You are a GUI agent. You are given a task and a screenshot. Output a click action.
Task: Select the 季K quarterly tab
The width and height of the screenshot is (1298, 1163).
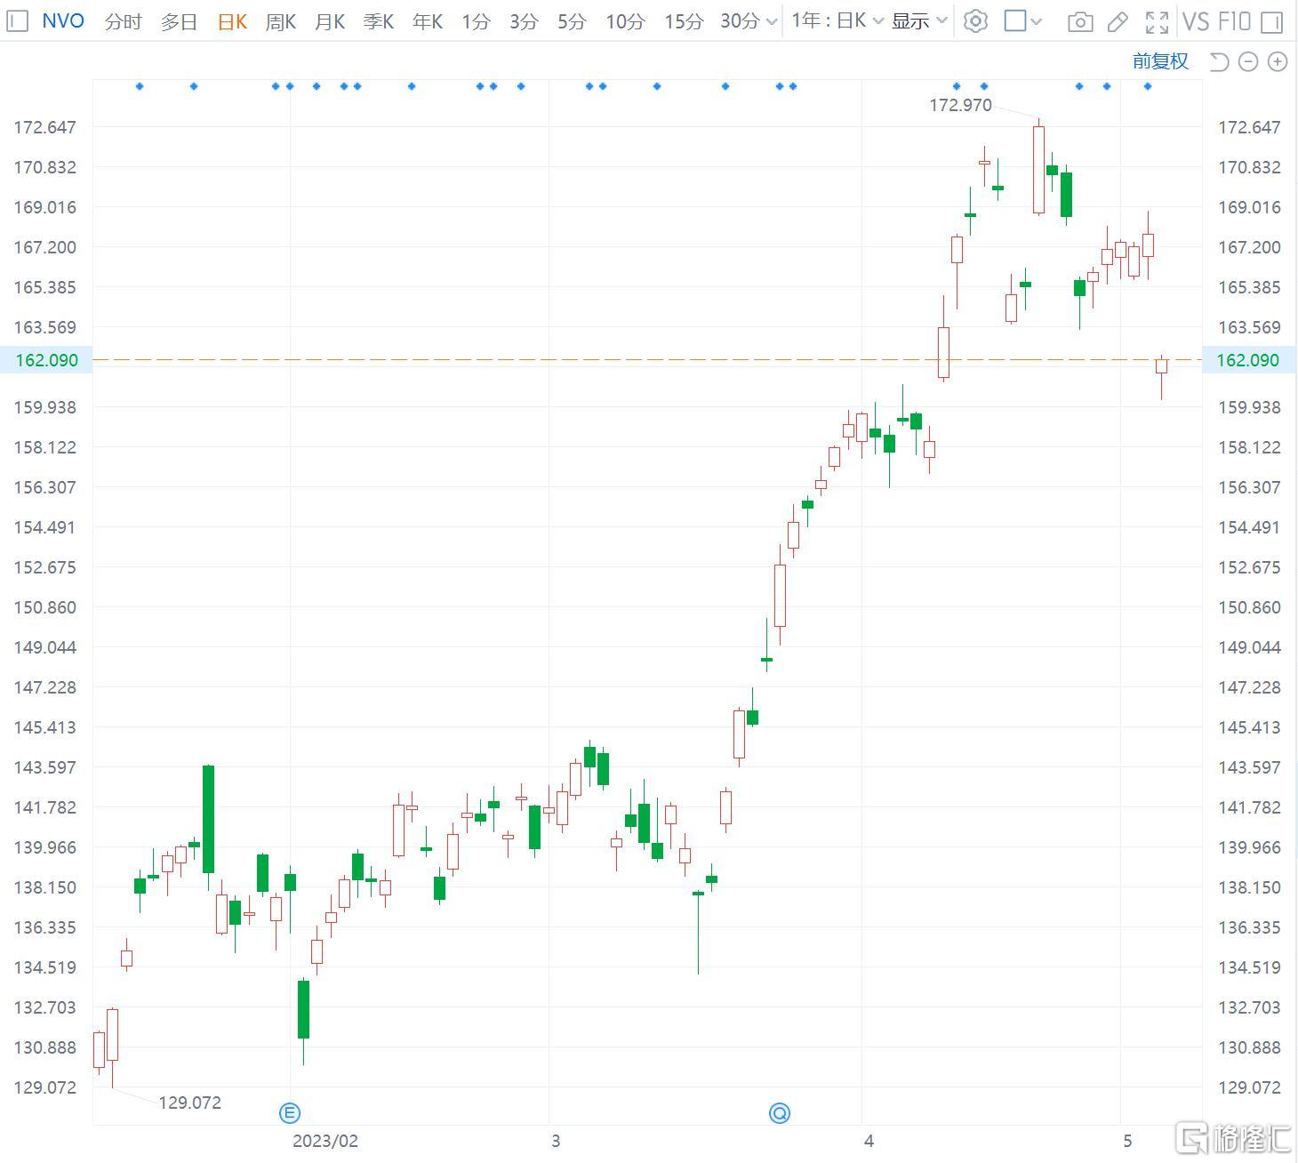(x=378, y=21)
